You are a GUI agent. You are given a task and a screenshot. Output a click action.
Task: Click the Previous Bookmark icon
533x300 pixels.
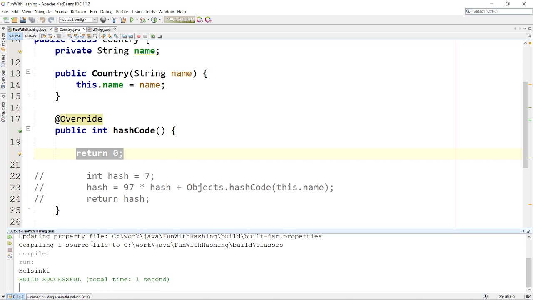pos(103,36)
